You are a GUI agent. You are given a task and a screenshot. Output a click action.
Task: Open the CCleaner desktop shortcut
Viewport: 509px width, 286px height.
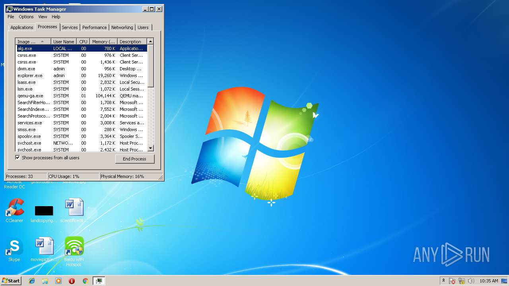coord(14,210)
